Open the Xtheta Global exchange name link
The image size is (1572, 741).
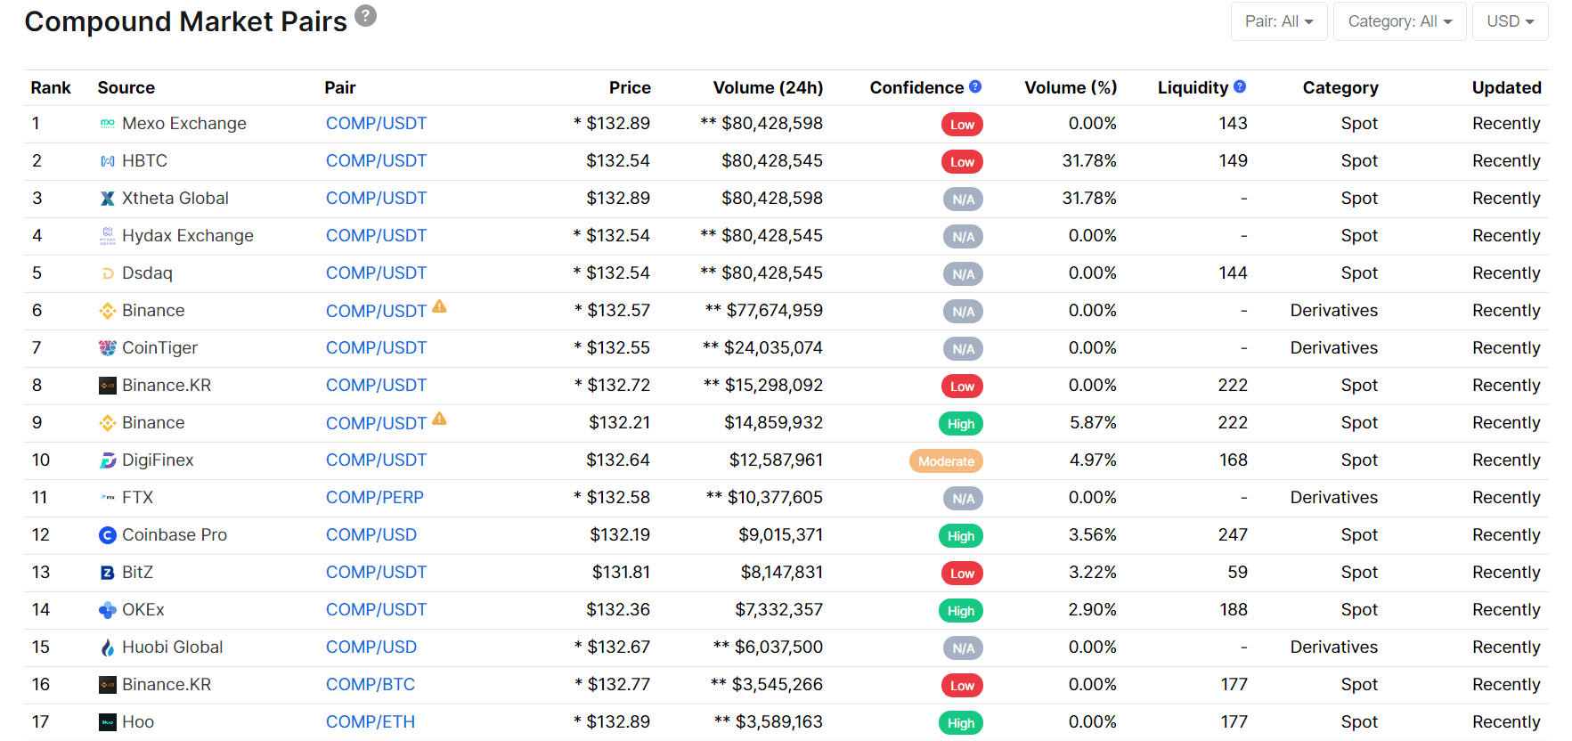(175, 199)
